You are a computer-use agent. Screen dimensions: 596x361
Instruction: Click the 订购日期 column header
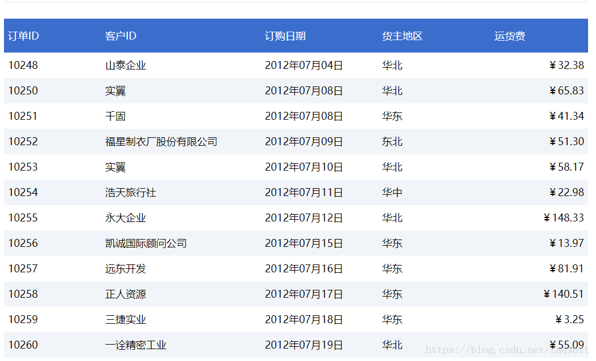285,36
